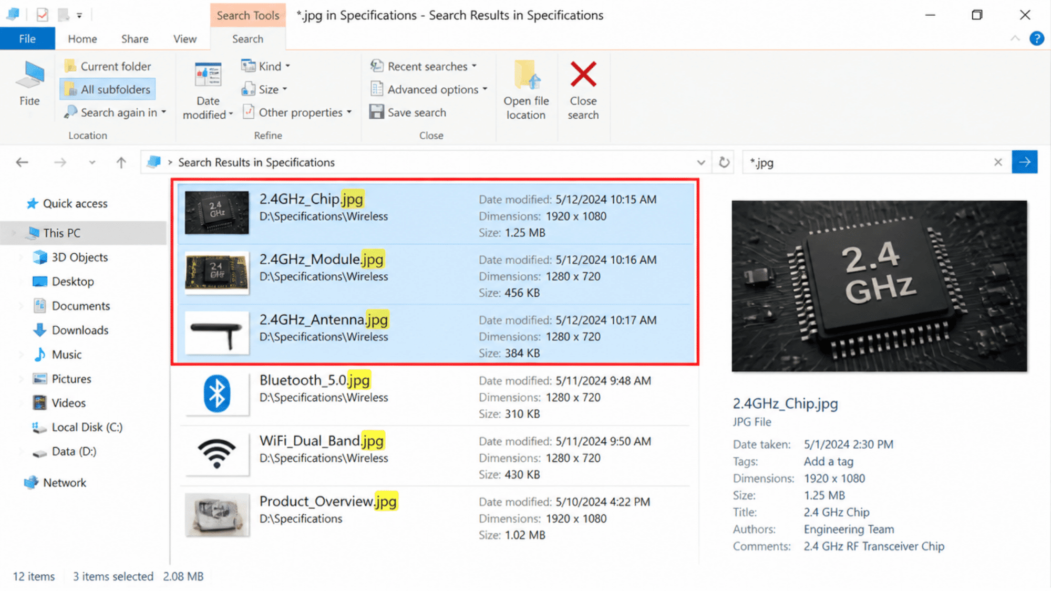Clear the search box text

(x=998, y=162)
